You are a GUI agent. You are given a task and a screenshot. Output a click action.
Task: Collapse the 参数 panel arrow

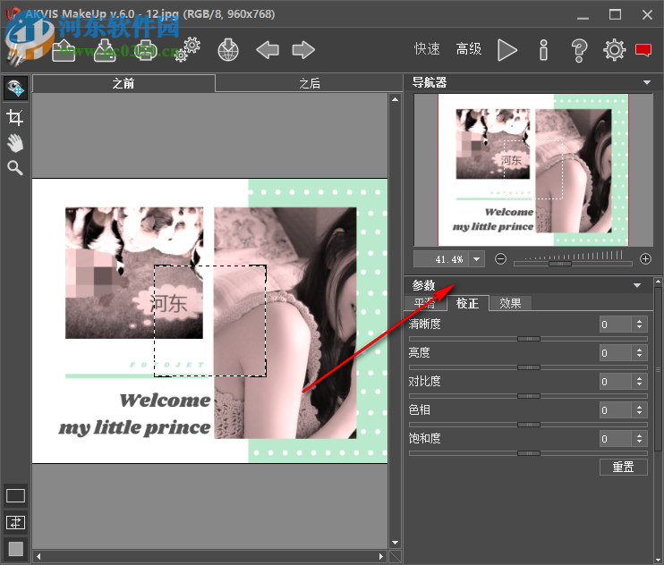click(x=637, y=285)
